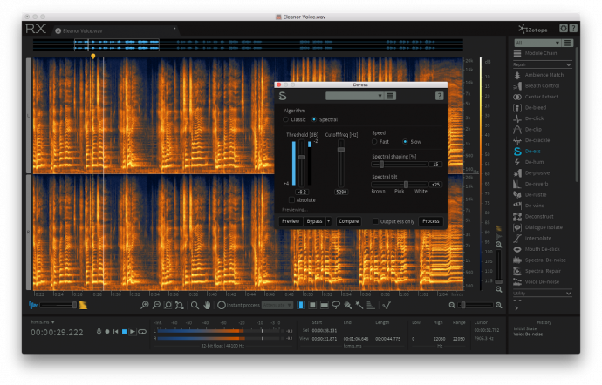
Task: Open the h:m:s.ms time format dropdown
Action: (43, 322)
